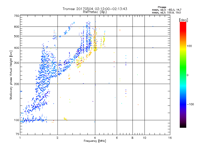
Task: Click the x-axis '1' tick label
Action: tap(20, 138)
